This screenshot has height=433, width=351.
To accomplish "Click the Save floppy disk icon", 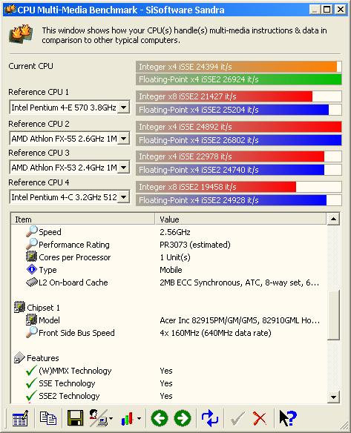I will pyautogui.click(x=76, y=418).
